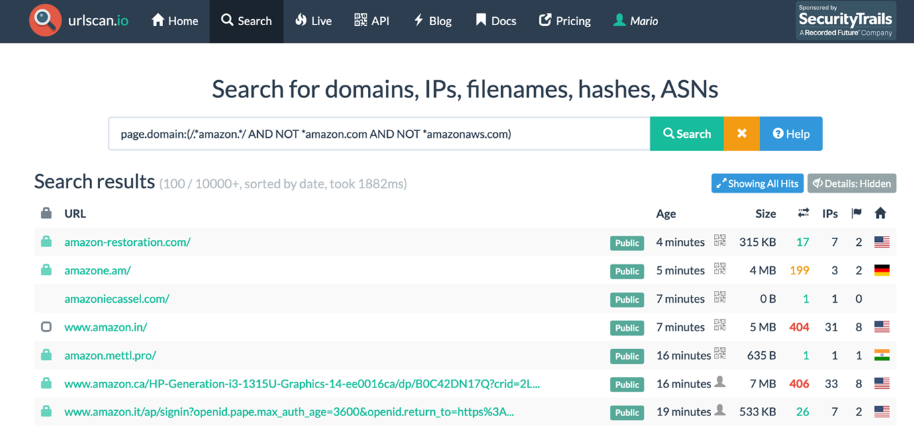Click the Public badge on www.amazon.it row
The height and width of the screenshot is (428, 914).
coord(627,412)
